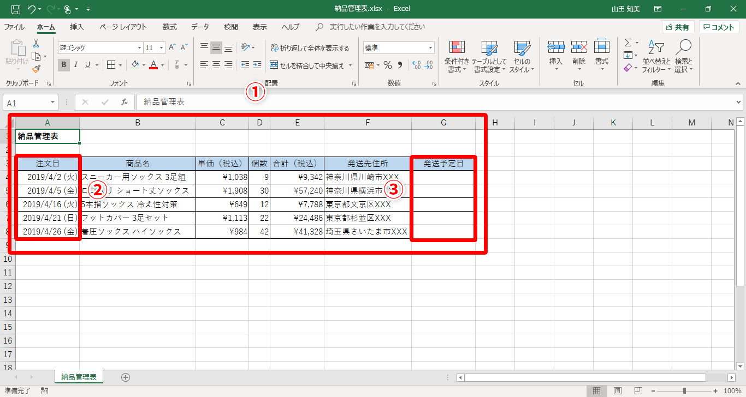Viewport: 746px width, 397px height.
Task: Increase the cell indent
Action: 257,65
